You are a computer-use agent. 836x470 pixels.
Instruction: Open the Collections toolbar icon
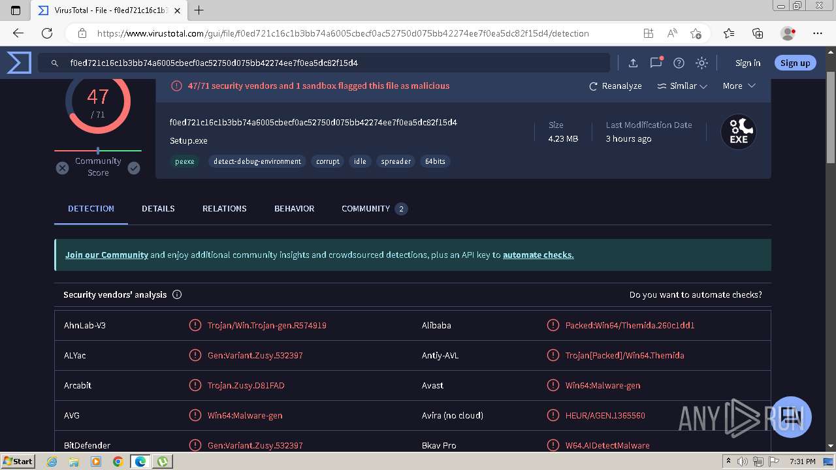tap(758, 33)
